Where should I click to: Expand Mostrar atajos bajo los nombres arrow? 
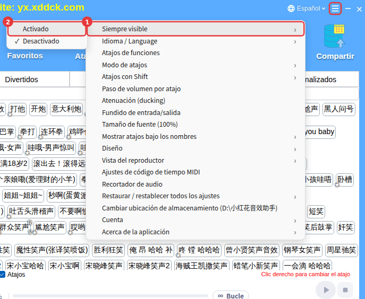pos(295,137)
